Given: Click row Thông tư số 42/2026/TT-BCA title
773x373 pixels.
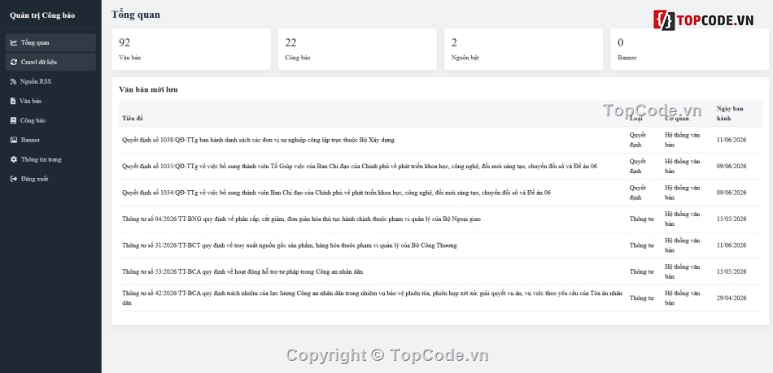Looking at the screenshot, I should coord(372,298).
